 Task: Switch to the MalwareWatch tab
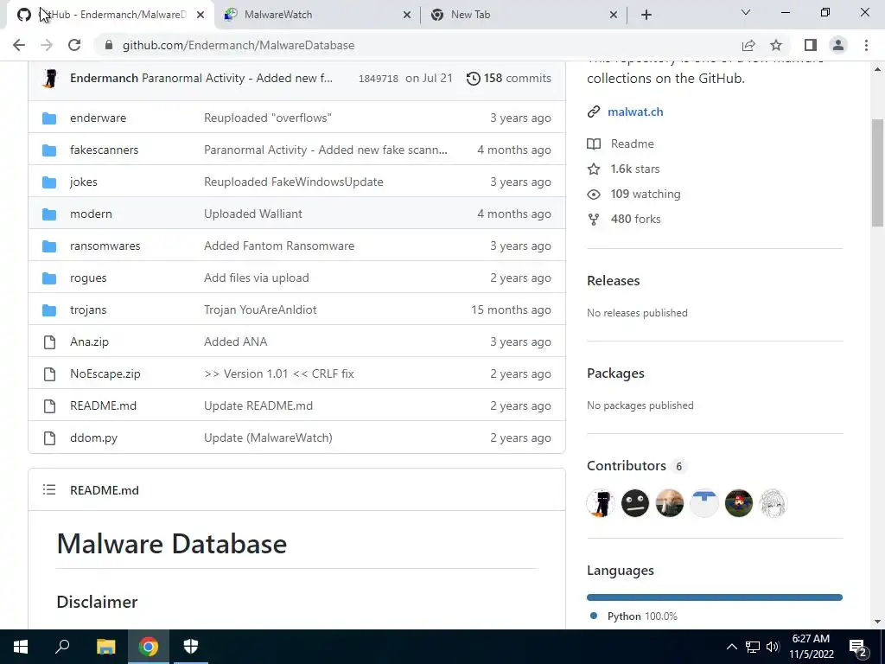click(317, 15)
